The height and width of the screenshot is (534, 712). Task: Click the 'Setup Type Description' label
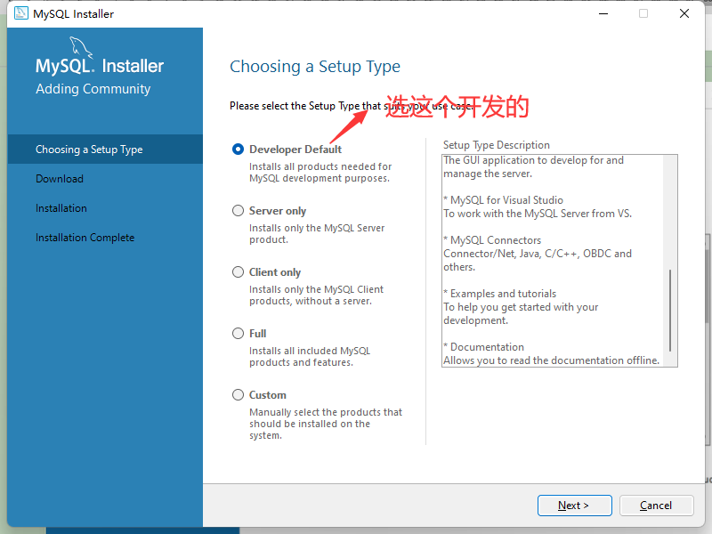point(497,145)
